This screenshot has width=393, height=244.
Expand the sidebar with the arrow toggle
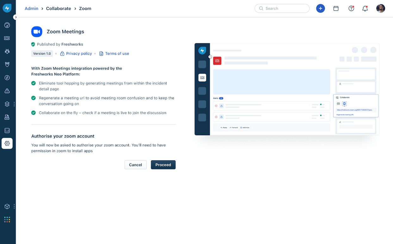pos(16,17)
